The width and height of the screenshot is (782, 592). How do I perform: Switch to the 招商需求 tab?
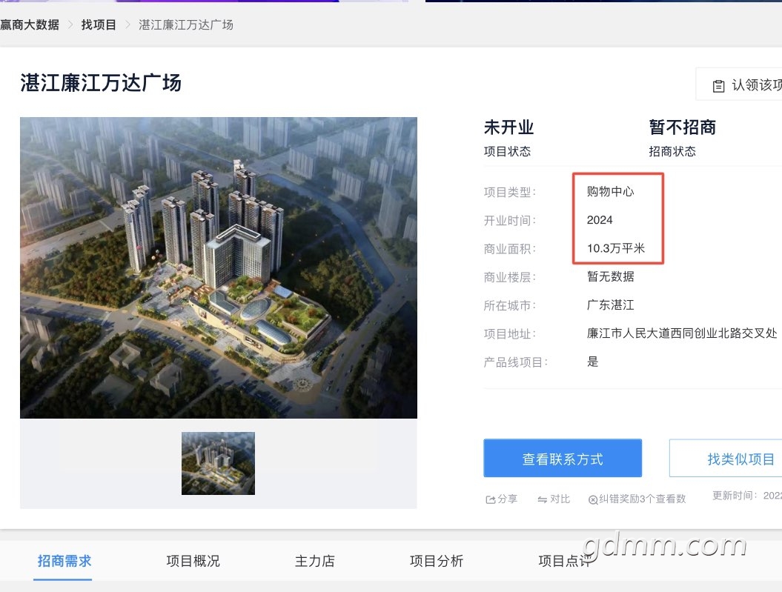coord(64,561)
